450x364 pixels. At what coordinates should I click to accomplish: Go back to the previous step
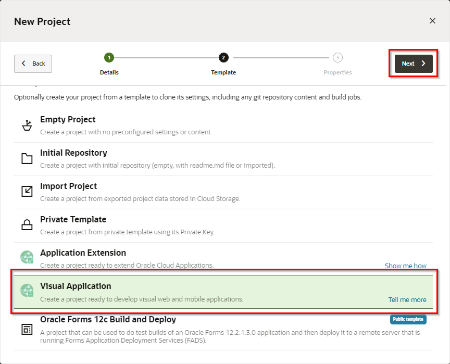point(33,64)
